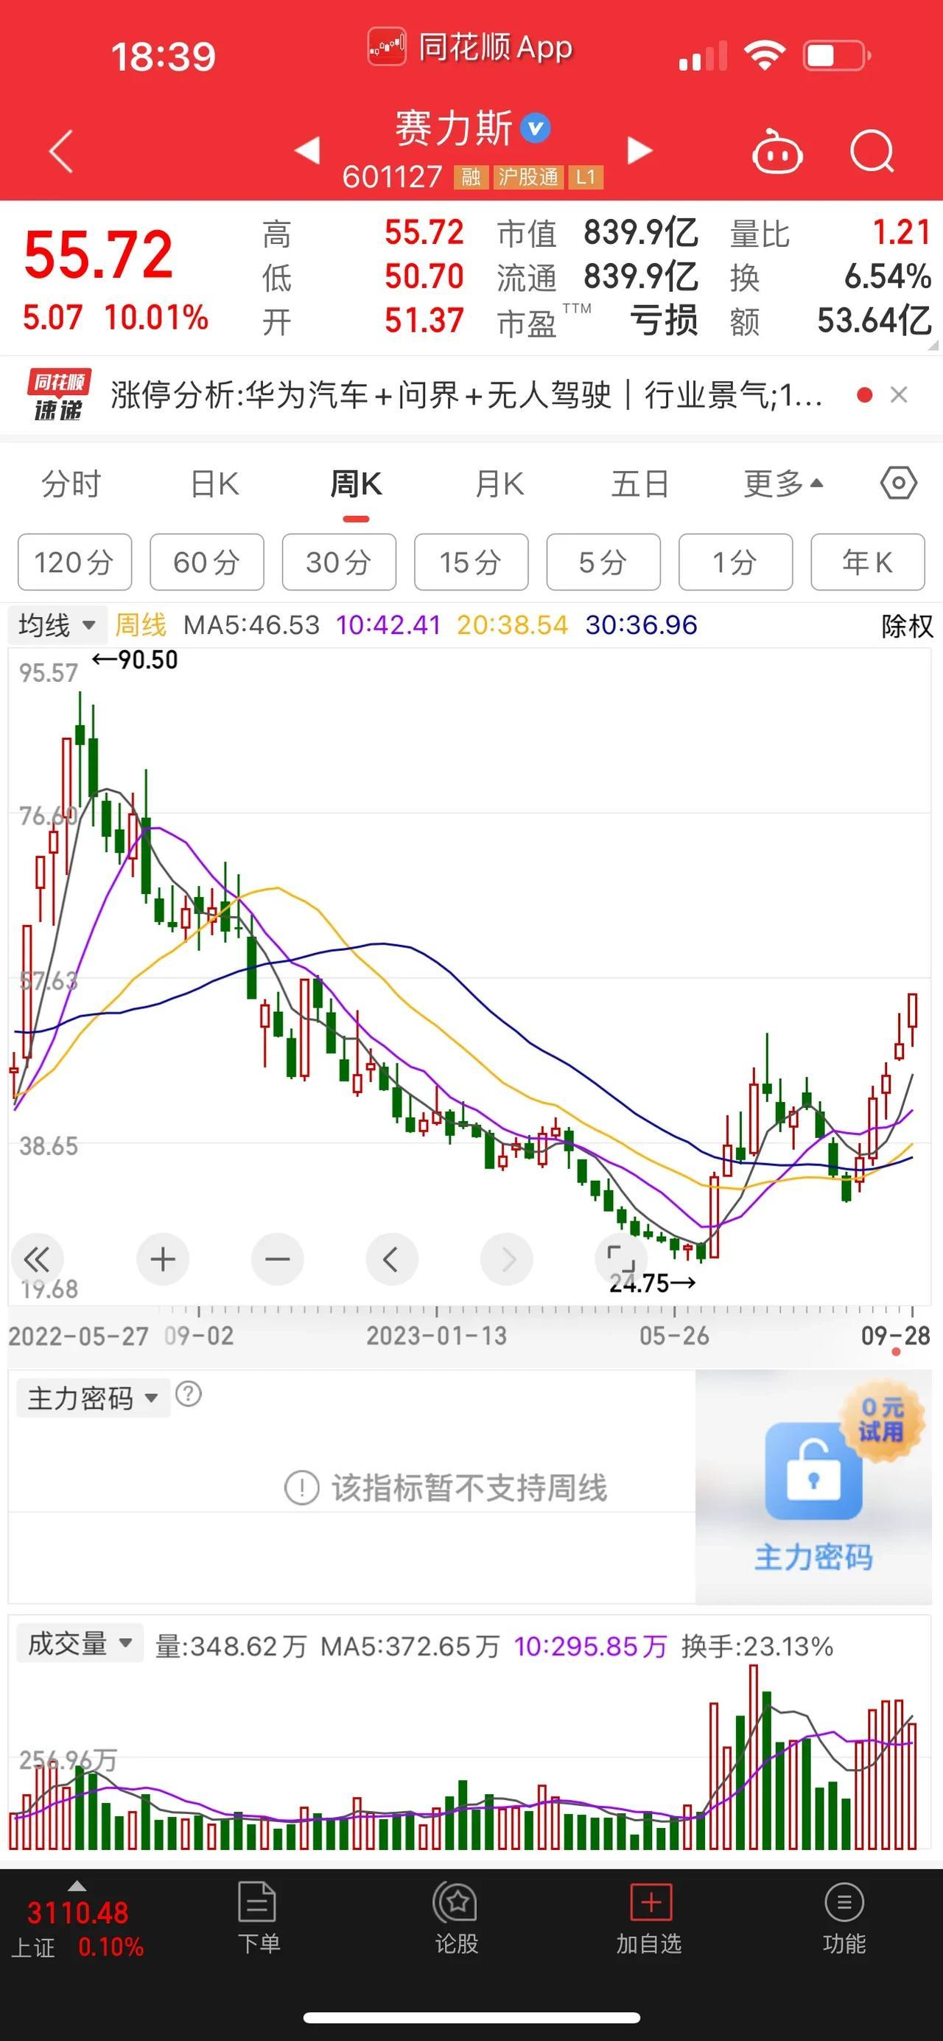Tap the back arrow in header
943x2041 pixels.
click(x=61, y=150)
